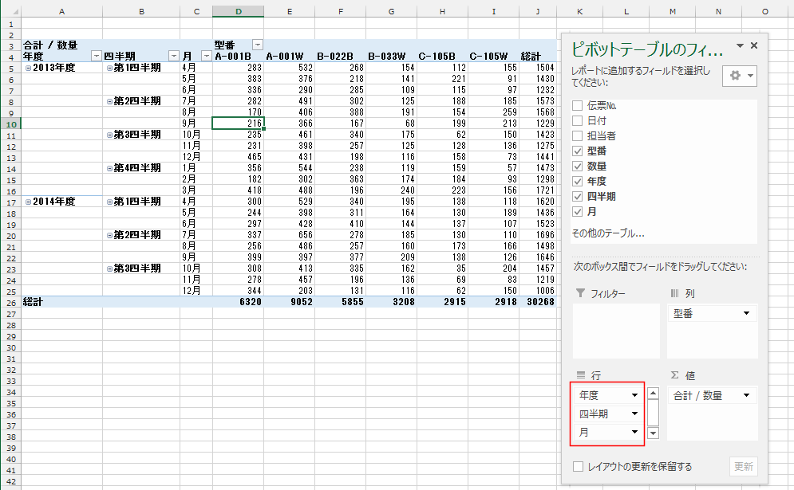The height and width of the screenshot is (490, 794).
Task: Open the 四半期 header filter button
Action: 174,57
